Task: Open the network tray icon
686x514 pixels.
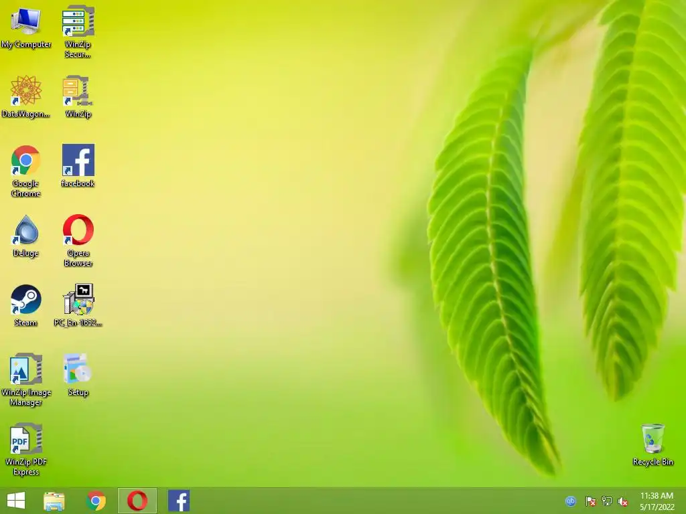Action: pos(607,501)
